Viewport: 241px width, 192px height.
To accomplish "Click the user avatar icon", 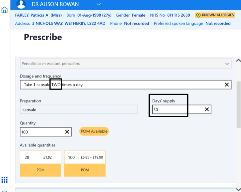I will tap(21, 4).
